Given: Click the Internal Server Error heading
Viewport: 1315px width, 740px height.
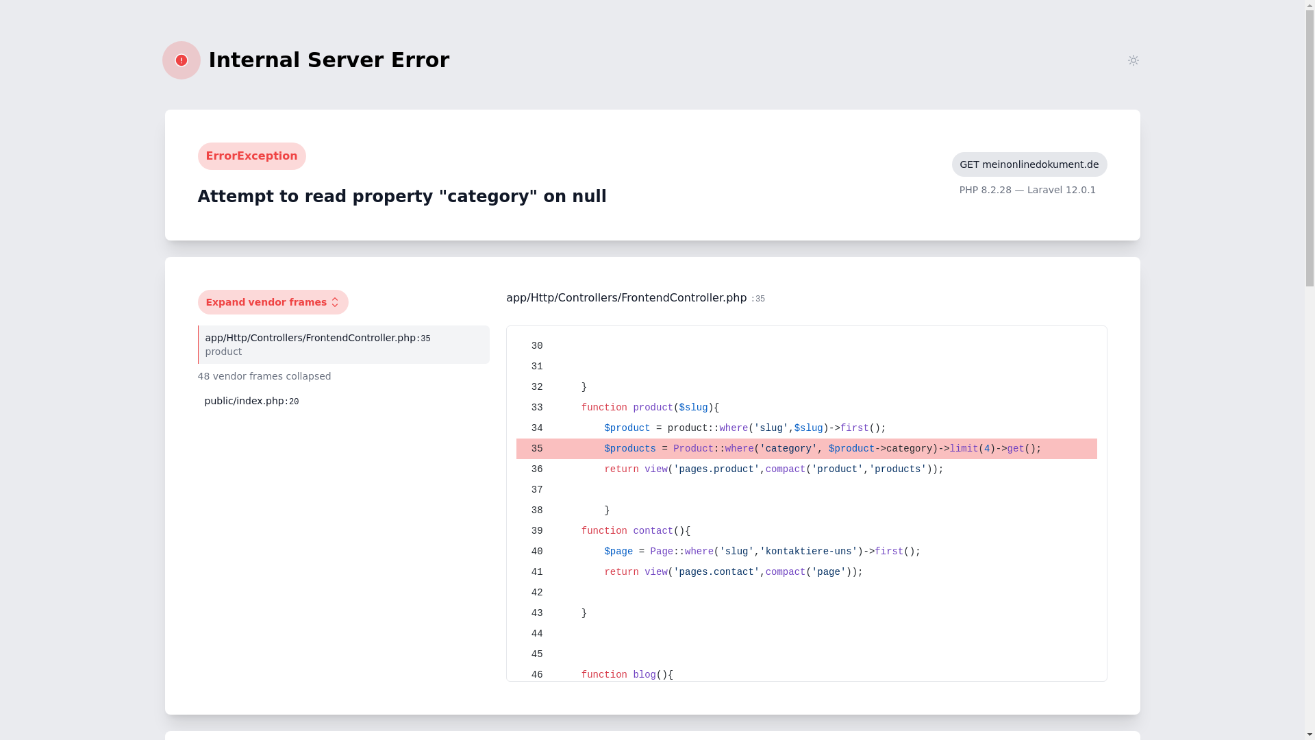Looking at the screenshot, I should (x=329, y=60).
